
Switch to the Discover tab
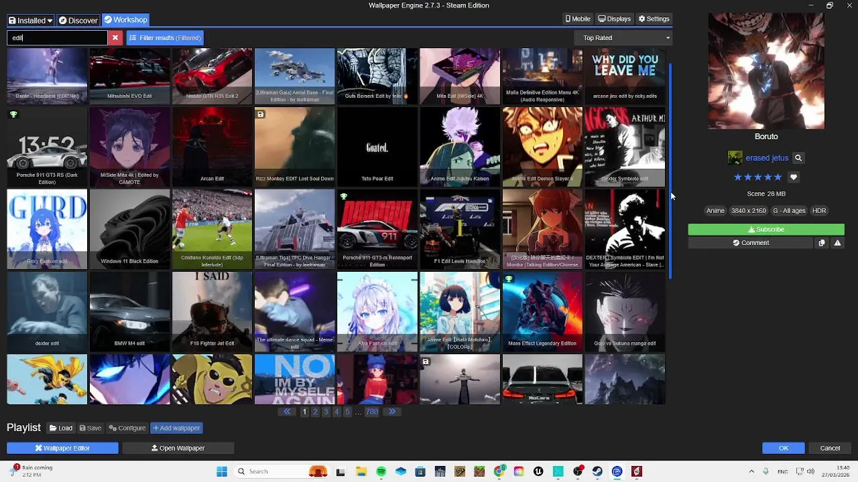click(78, 20)
